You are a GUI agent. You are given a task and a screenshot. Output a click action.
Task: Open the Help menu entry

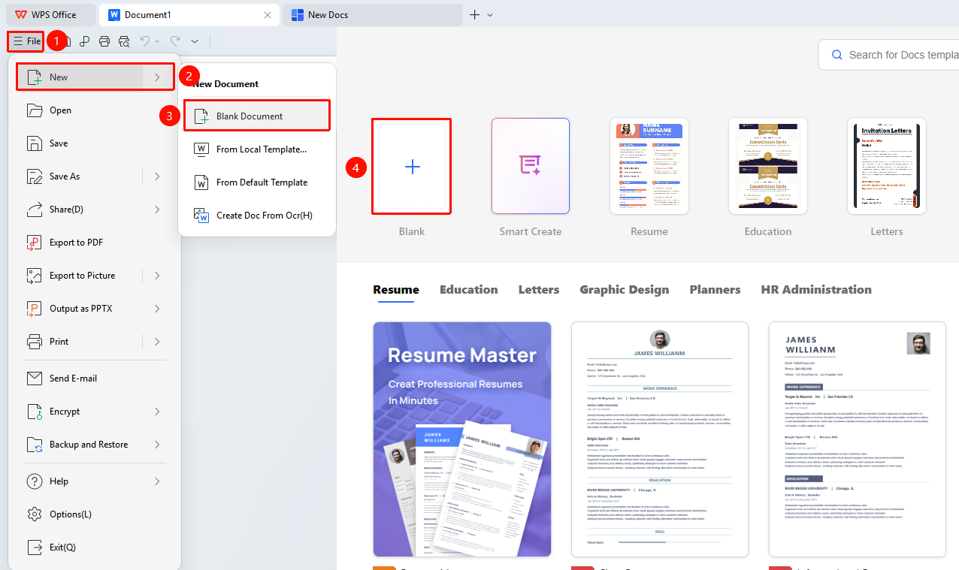95,481
